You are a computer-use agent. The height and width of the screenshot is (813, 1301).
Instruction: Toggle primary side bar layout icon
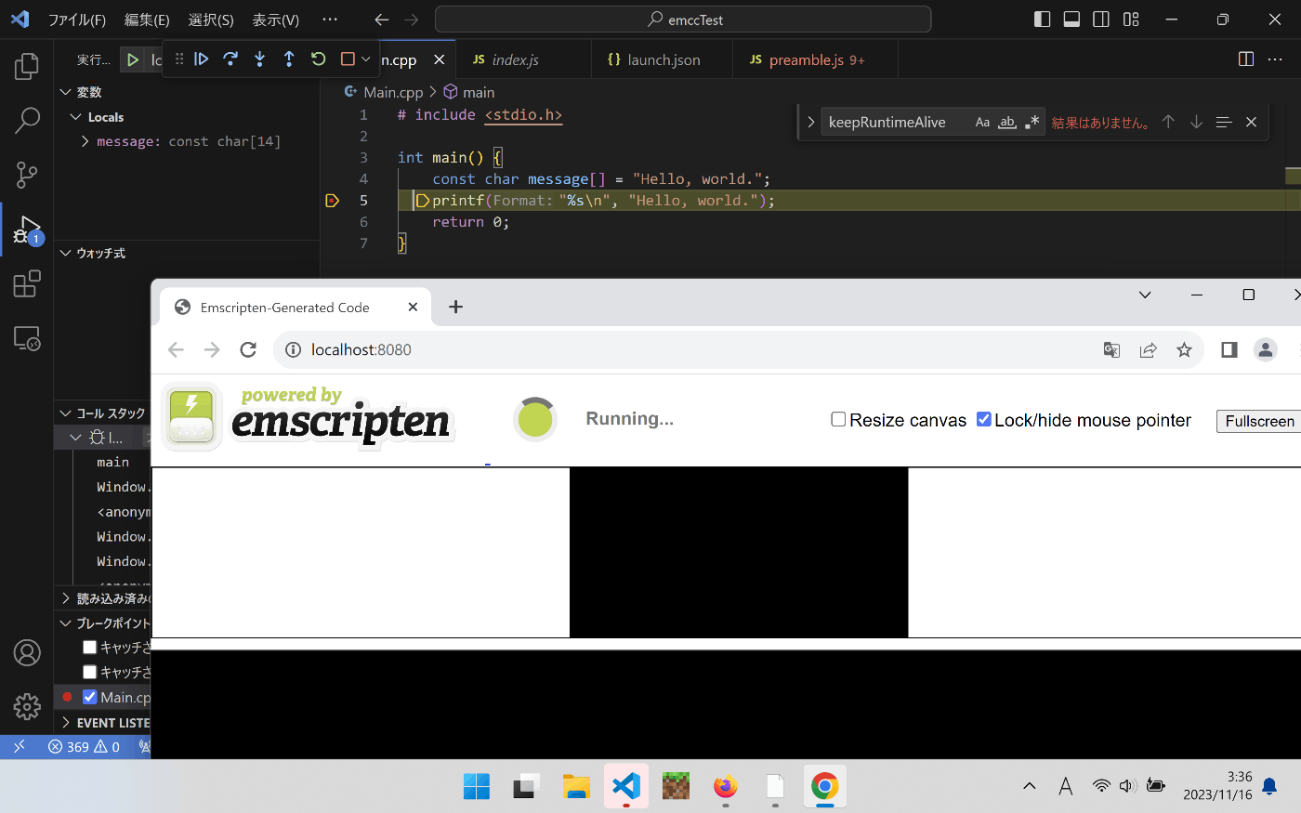point(1042,20)
